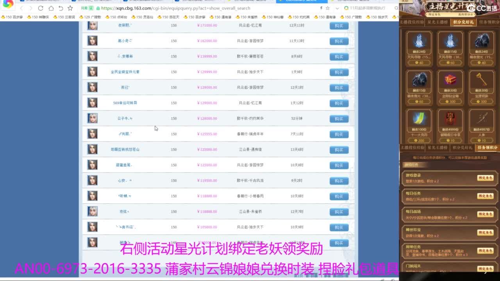Click the avatar thumbnail of the first listing
500x281 pixels.
click(x=92, y=25)
